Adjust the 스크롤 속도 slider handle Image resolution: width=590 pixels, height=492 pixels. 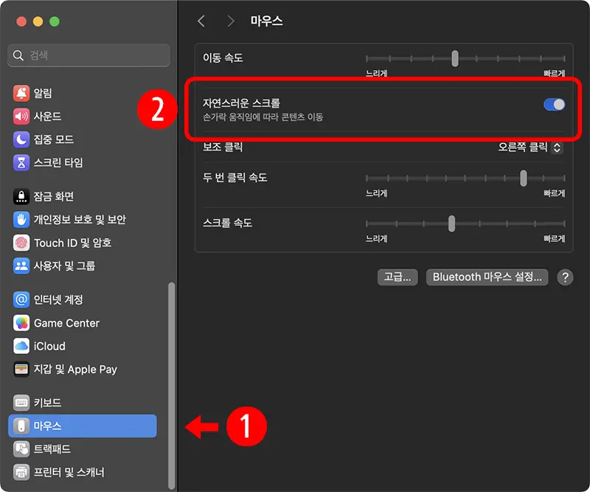(453, 223)
